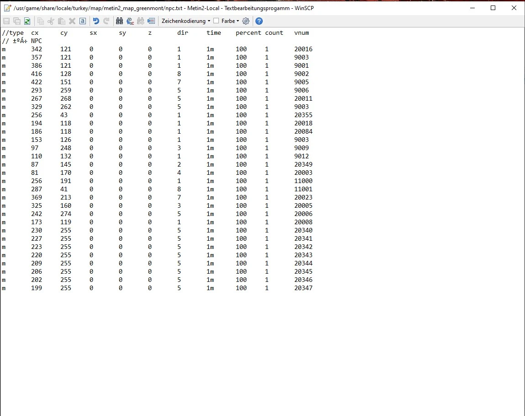The image size is (525, 416).
Task: Click the cx value 342 in first row
Action: coord(37,49)
